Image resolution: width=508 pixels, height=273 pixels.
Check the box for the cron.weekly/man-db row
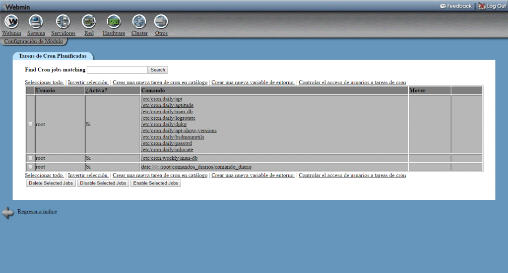coord(30,158)
